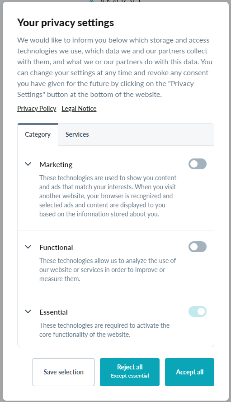Image resolution: width=231 pixels, height=402 pixels.
Task: Enable the Marketing toggle switch
Action: tap(198, 164)
